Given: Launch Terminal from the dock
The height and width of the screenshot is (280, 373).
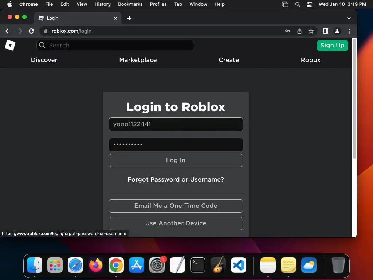Looking at the screenshot, I should [198, 265].
